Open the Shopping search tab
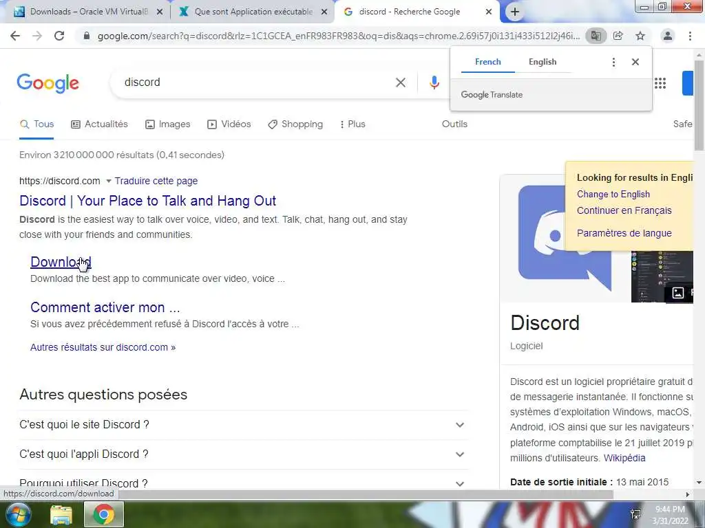 coord(295,124)
